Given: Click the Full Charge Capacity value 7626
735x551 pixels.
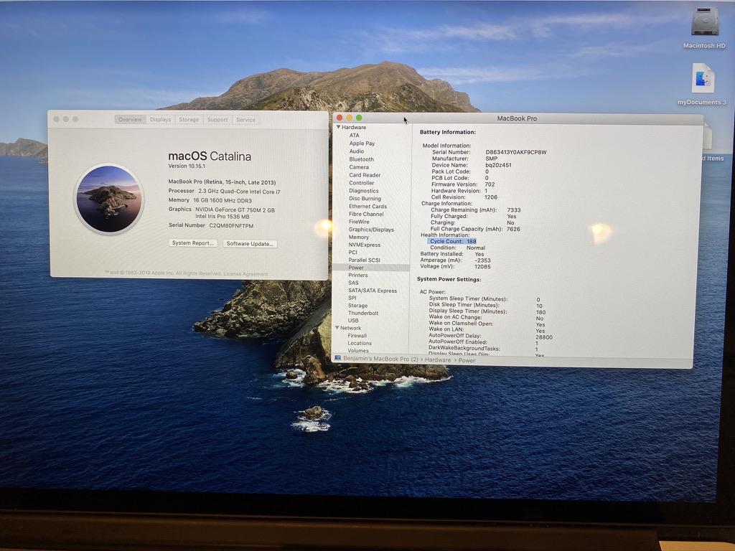Looking at the screenshot, I should click(513, 229).
